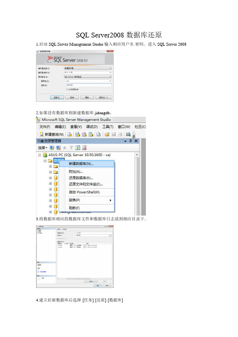Open the 调试(D) menu
Image resolution: width=238 pixels, height=337 pixels.
point(92,127)
